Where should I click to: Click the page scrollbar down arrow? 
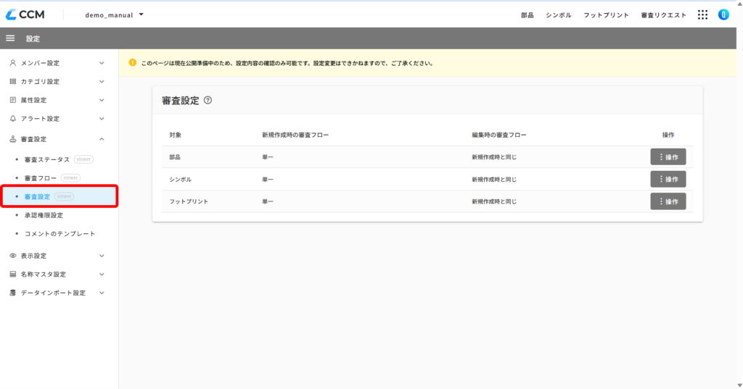(x=739, y=385)
